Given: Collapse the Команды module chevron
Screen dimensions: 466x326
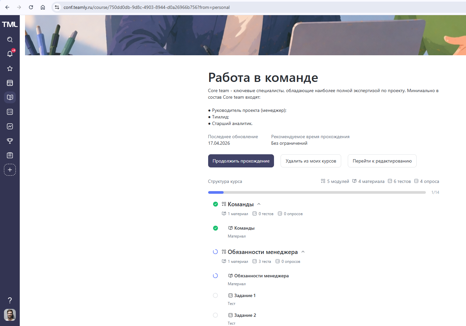Looking at the screenshot, I should tap(259, 204).
